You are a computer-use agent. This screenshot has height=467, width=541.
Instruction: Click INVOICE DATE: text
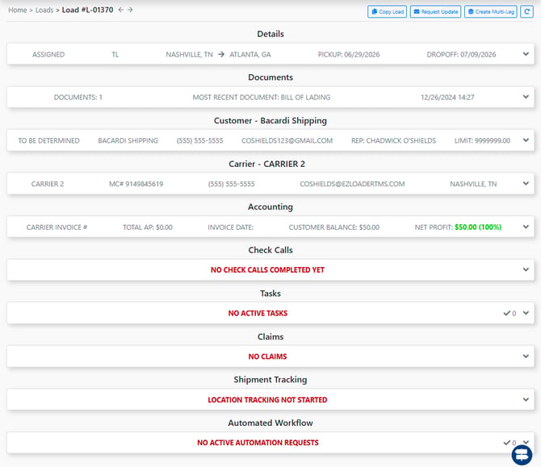click(230, 227)
